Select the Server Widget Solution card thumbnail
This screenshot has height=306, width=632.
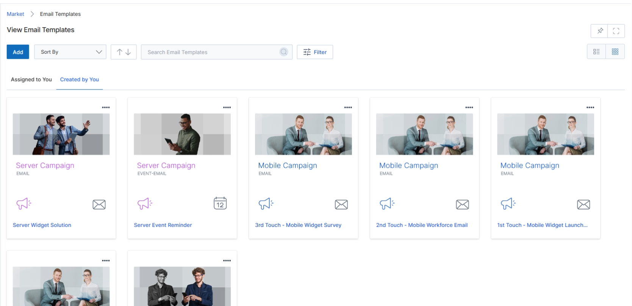click(61, 134)
